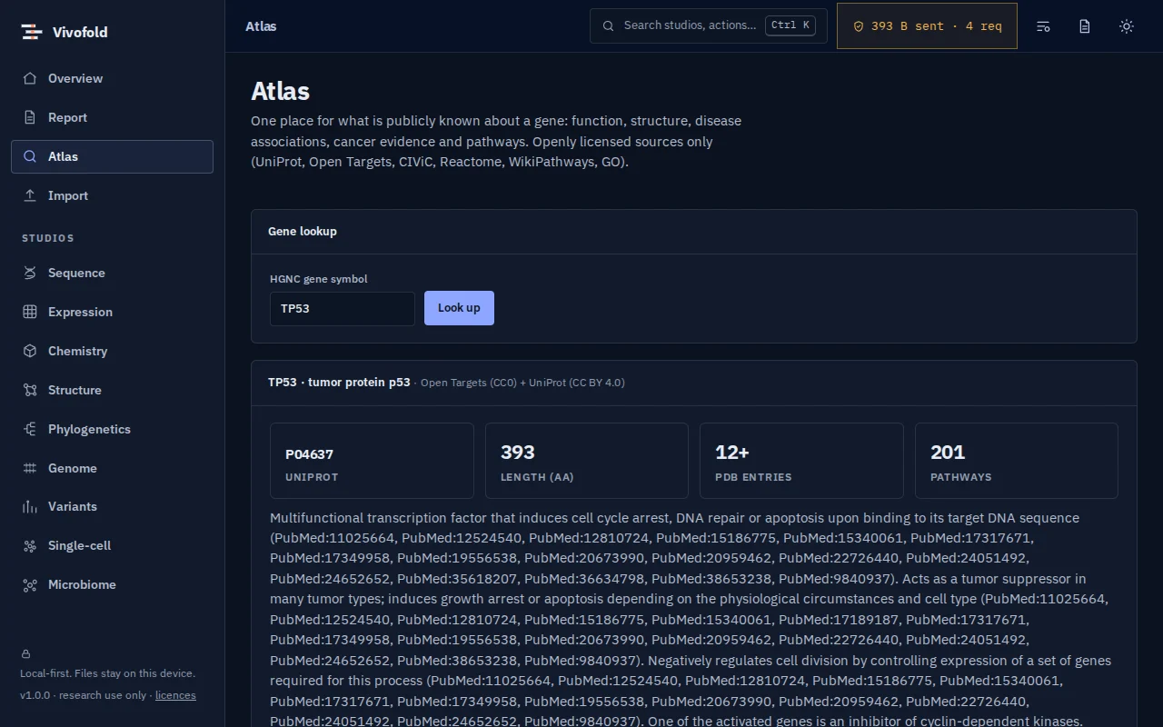Open the Phylogenetics studio
Viewport: 1163px width, 727px height.
pyautogui.click(x=113, y=429)
